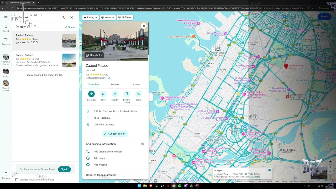This screenshot has height=189, width=336.
Task: Click the Add missing information help icon
Action: (143, 144)
